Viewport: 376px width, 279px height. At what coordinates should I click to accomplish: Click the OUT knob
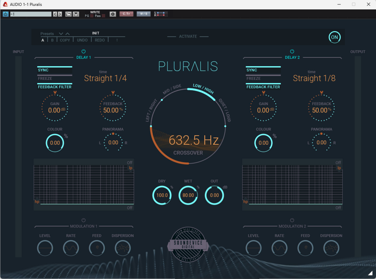(214, 195)
